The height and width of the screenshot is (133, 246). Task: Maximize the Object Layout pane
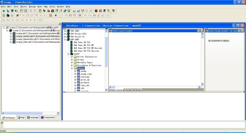coord(199,31)
